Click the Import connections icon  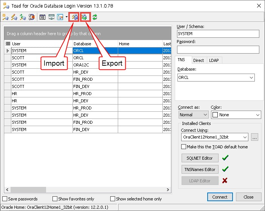[x=74, y=17]
